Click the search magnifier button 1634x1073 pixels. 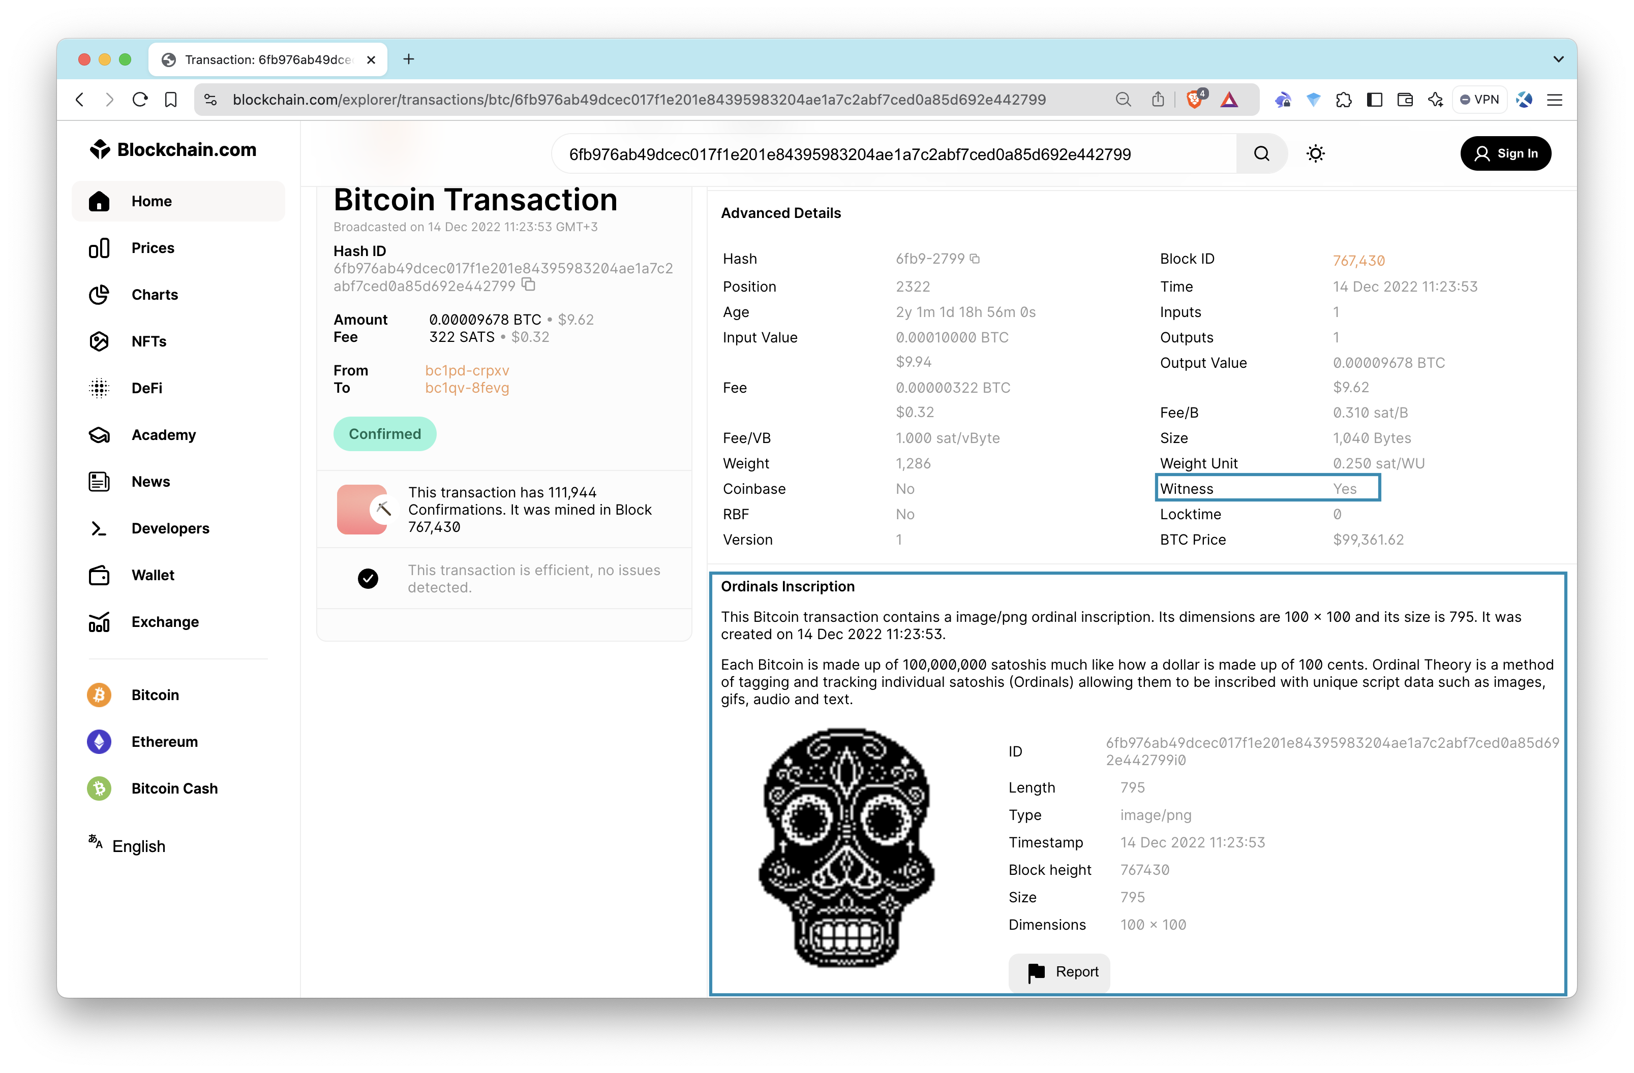point(1261,153)
